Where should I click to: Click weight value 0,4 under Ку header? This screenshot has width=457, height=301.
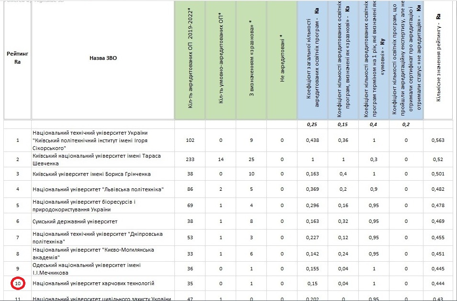point(373,124)
